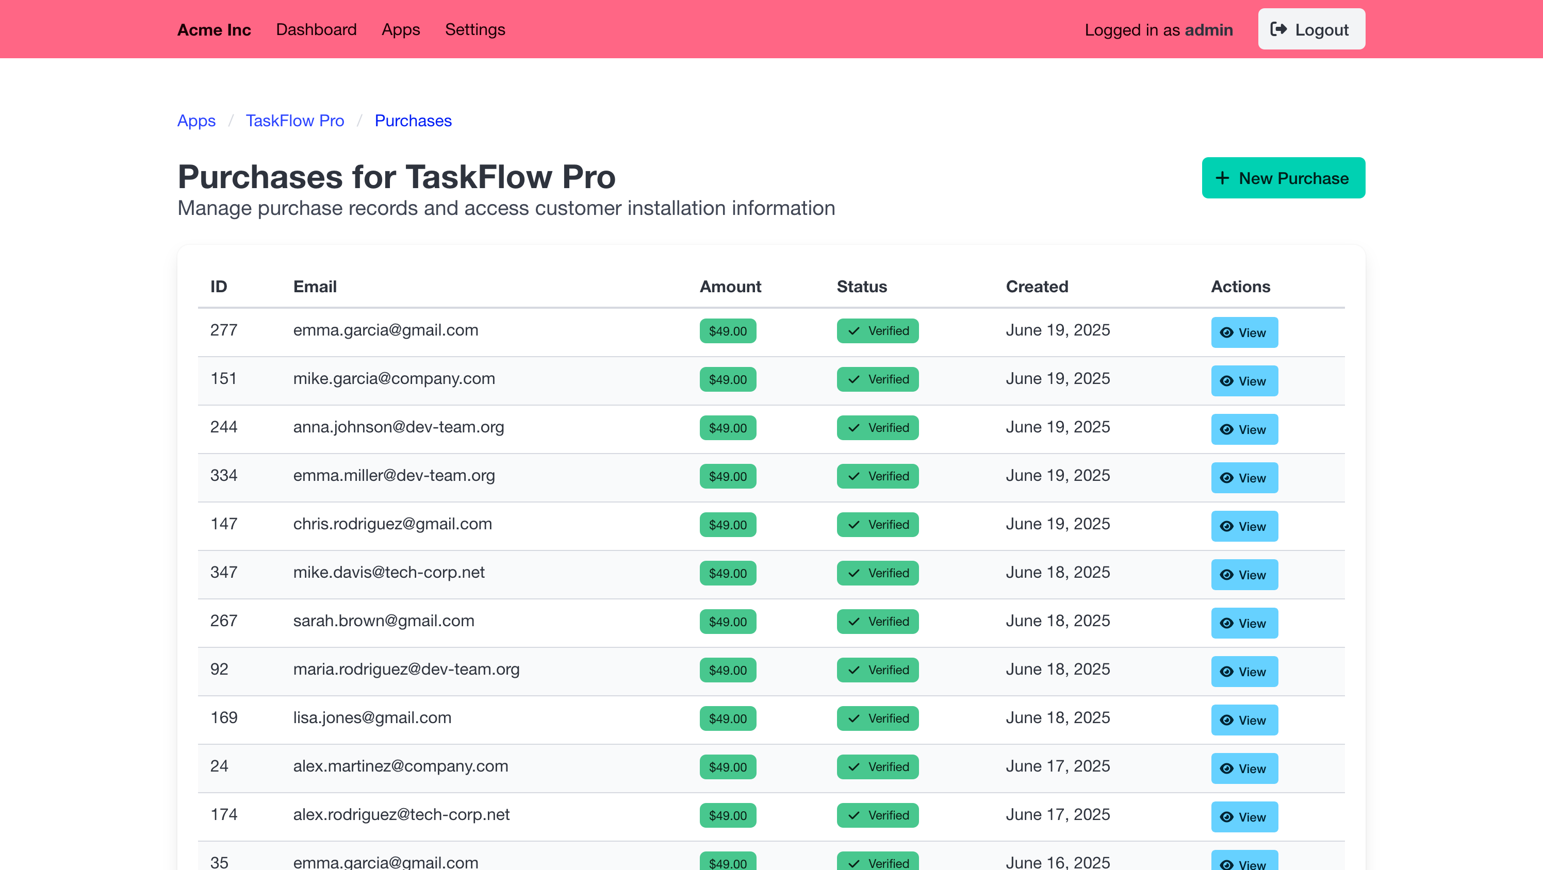
Task: Open Settings in the top navigation
Action: pyautogui.click(x=475, y=29)
